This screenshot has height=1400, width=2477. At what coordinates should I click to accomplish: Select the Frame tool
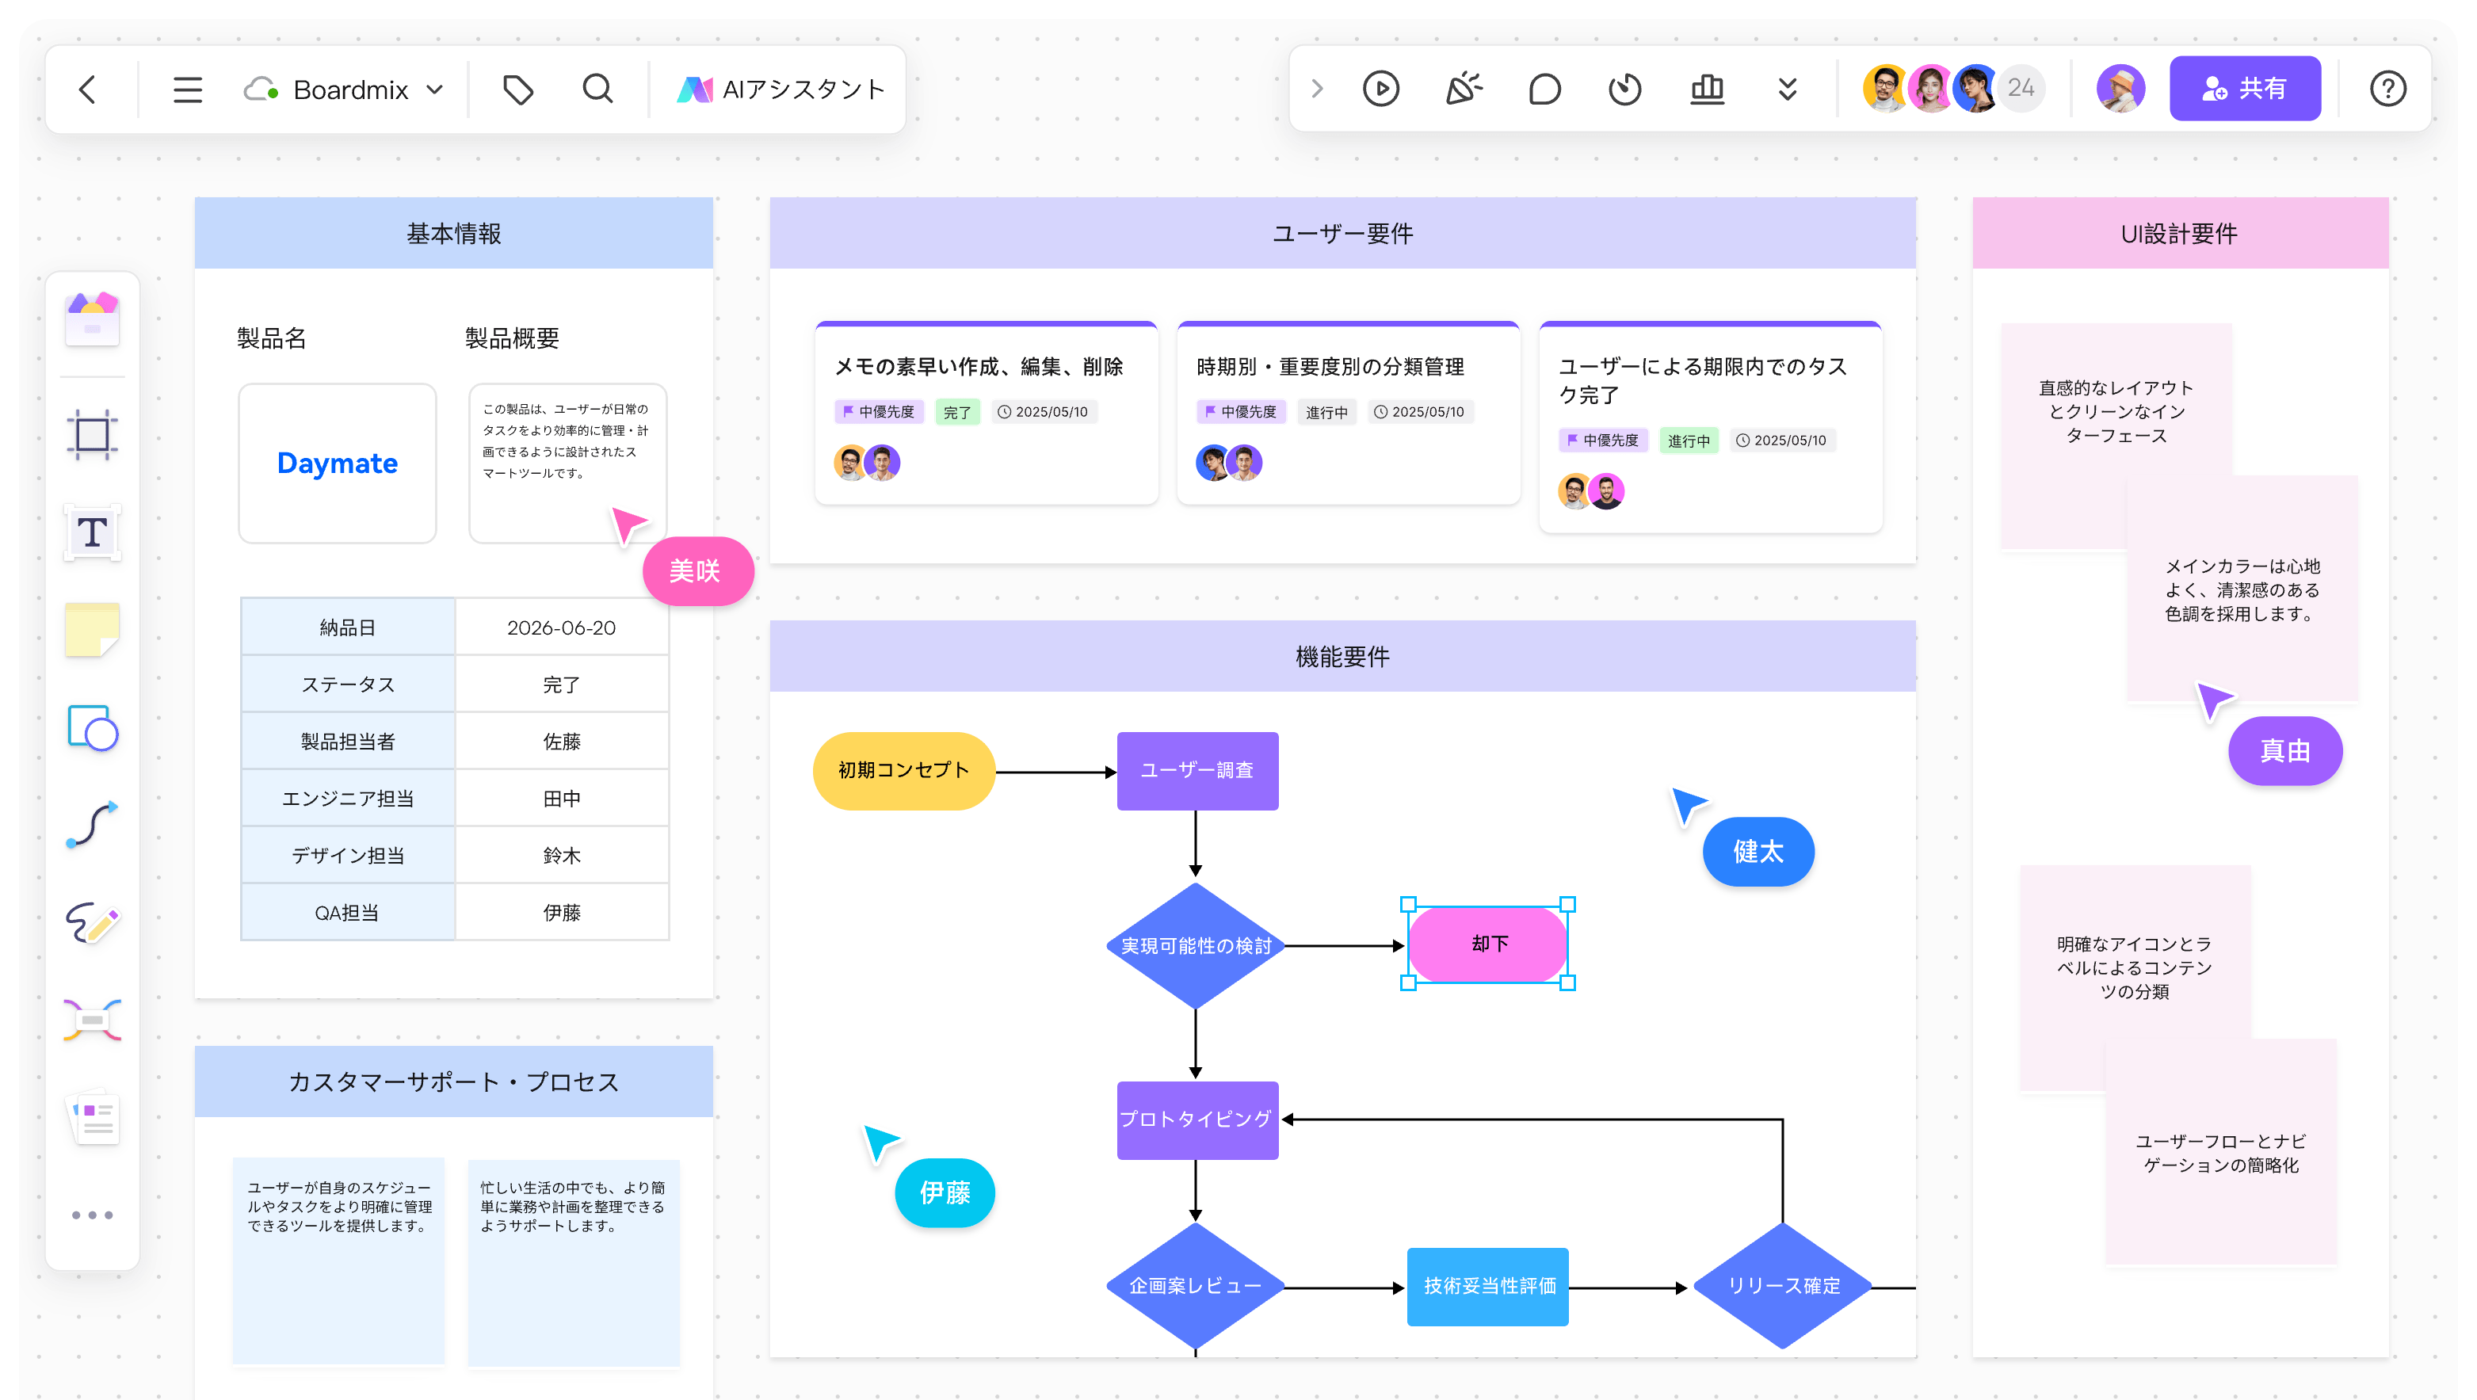coord(92,435)
